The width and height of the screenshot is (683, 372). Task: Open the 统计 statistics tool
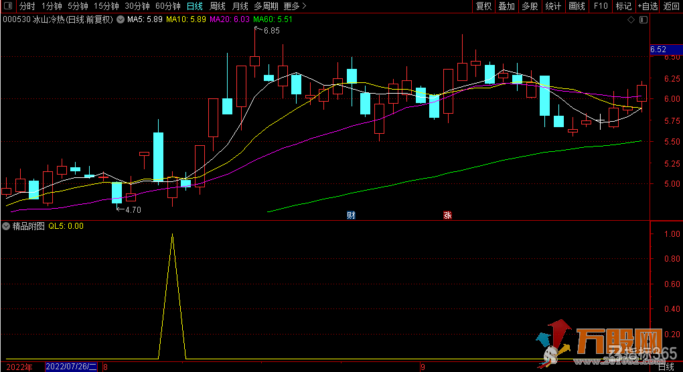(553, 6)
